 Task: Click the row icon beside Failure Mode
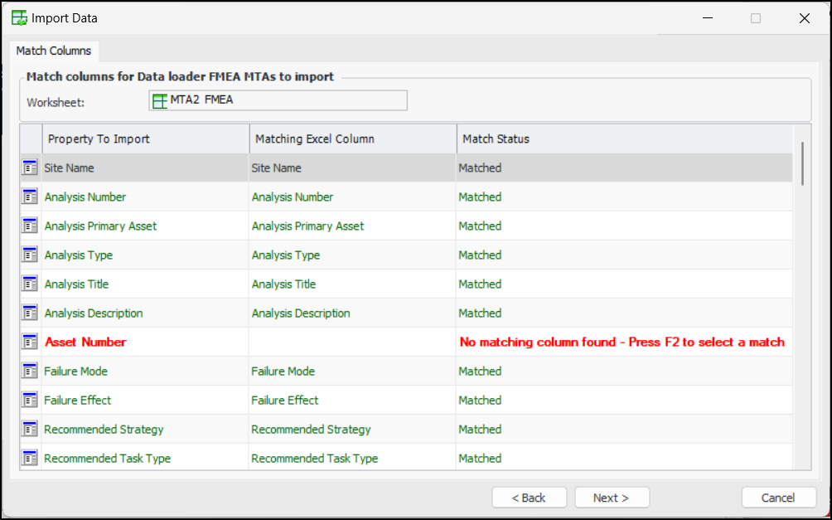tap(30, 372)
